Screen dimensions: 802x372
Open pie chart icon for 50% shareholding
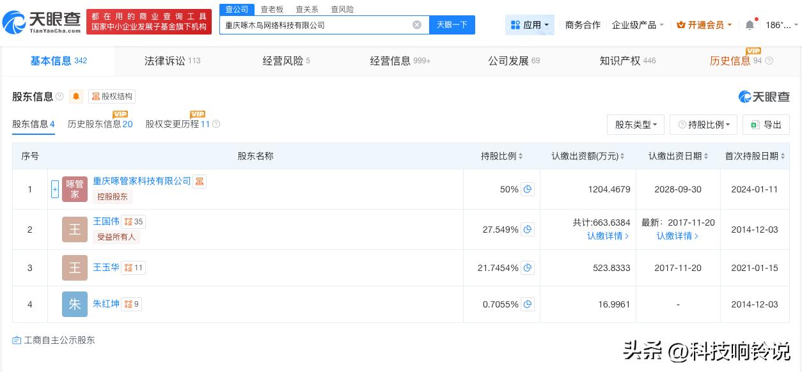(x=528, y=189)
